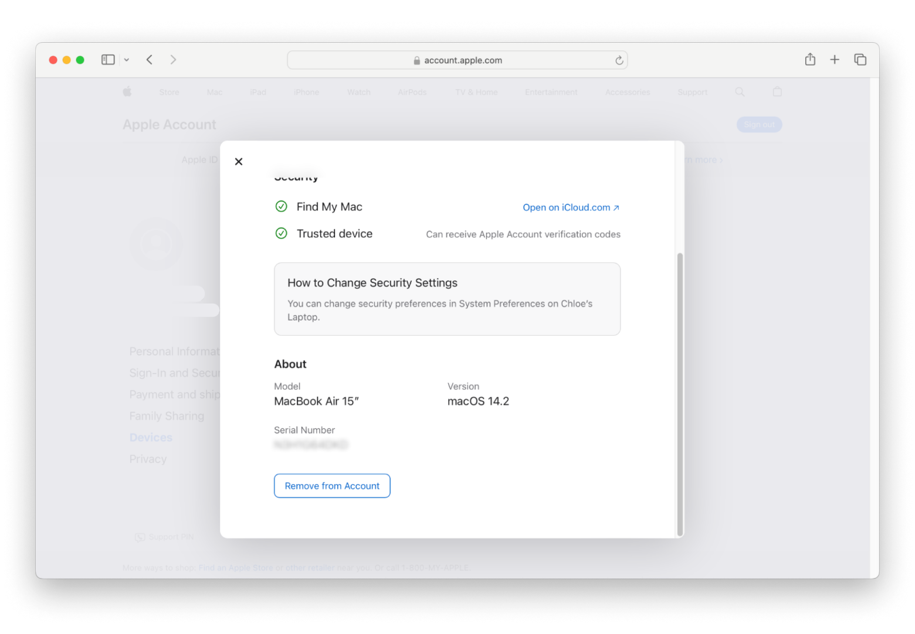Image resolution: width=915 pixels, height=634 pixels.
Task: Add a new tab with plus icon
Action: click(x=835, y=60)
